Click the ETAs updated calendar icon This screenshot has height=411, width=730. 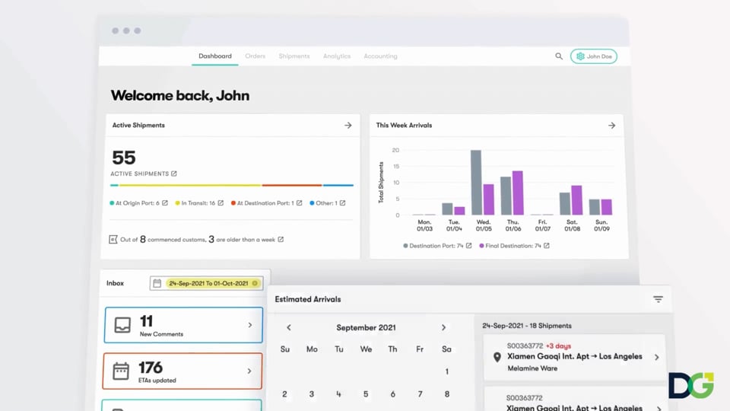[x=121, y=371]
